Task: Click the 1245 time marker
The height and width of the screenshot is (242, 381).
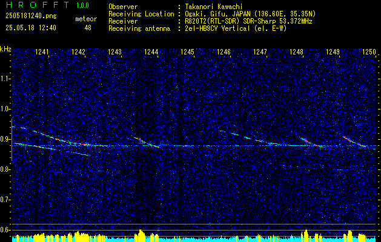Action: tap(187, 51)
